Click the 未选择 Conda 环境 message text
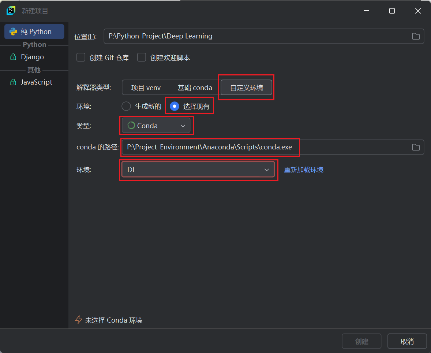This screenshot has height=353, width=431. 114,320
